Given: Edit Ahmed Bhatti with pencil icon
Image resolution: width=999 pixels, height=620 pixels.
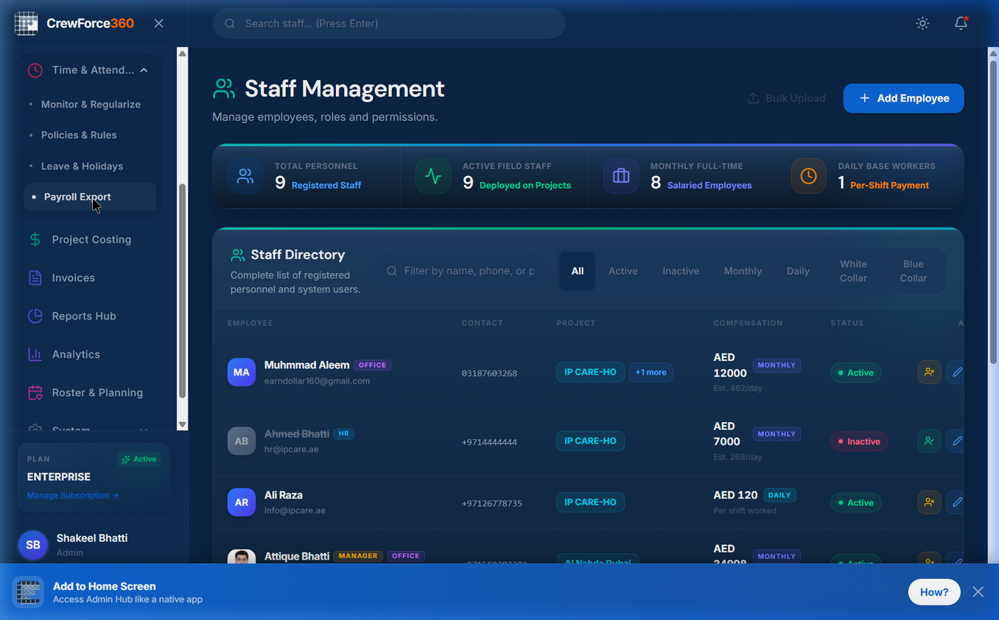Looking at the screenshot, I should click(956, 441).
